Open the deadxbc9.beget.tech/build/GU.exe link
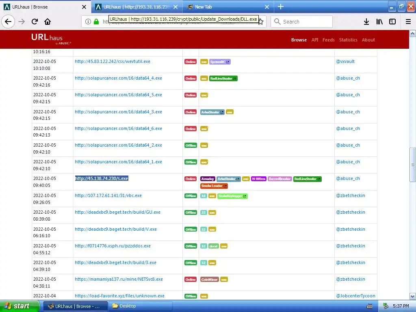The height and width of the screenshot is (312, 416). coord(117,212)
